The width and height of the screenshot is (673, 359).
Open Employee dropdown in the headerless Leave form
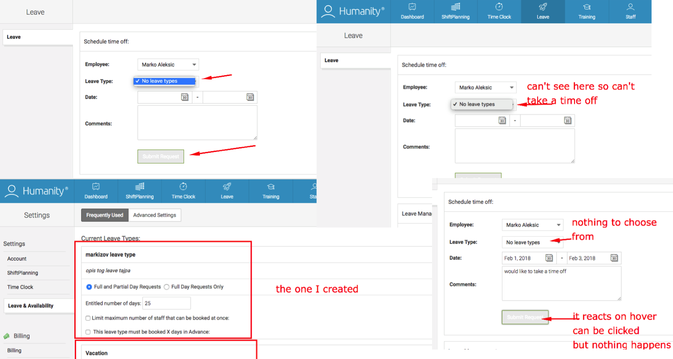pyautogui.click(x=168, y=64)
